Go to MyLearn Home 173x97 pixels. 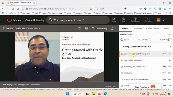pos(114,20)
